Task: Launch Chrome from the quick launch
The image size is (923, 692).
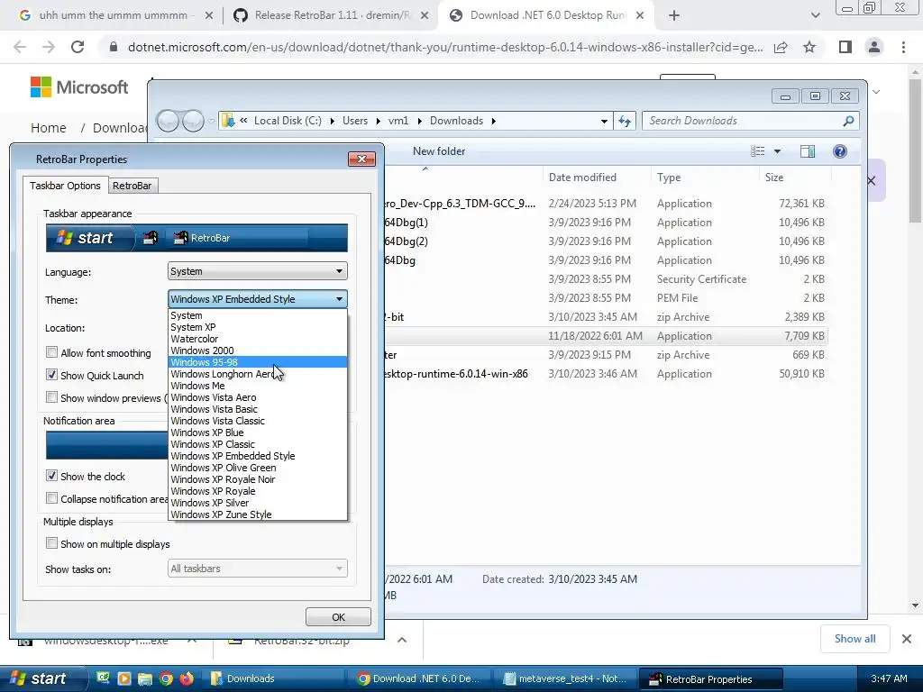Action: (166, 678)
